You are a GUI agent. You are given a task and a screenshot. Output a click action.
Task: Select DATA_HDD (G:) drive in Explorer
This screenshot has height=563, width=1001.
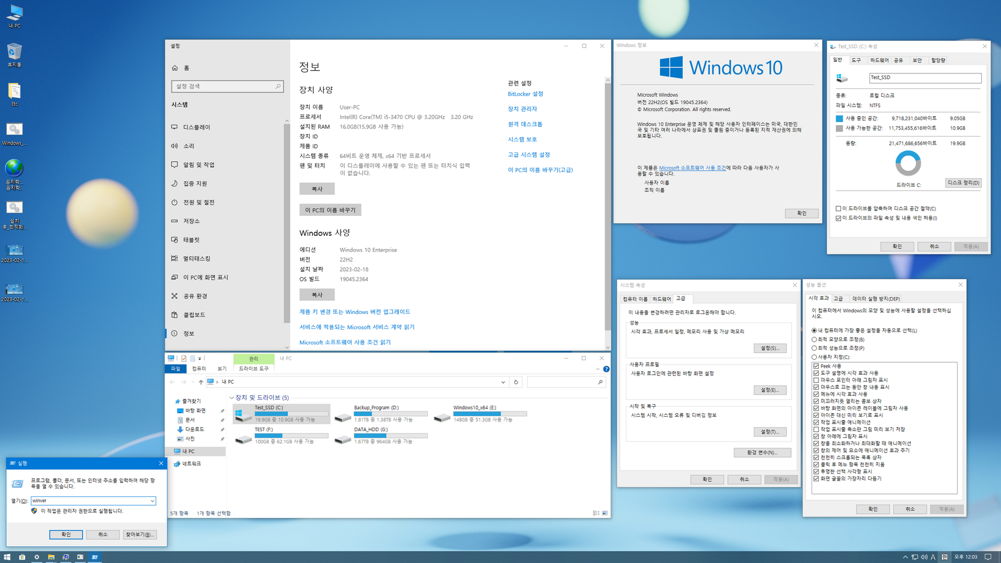tap(381, 435)
